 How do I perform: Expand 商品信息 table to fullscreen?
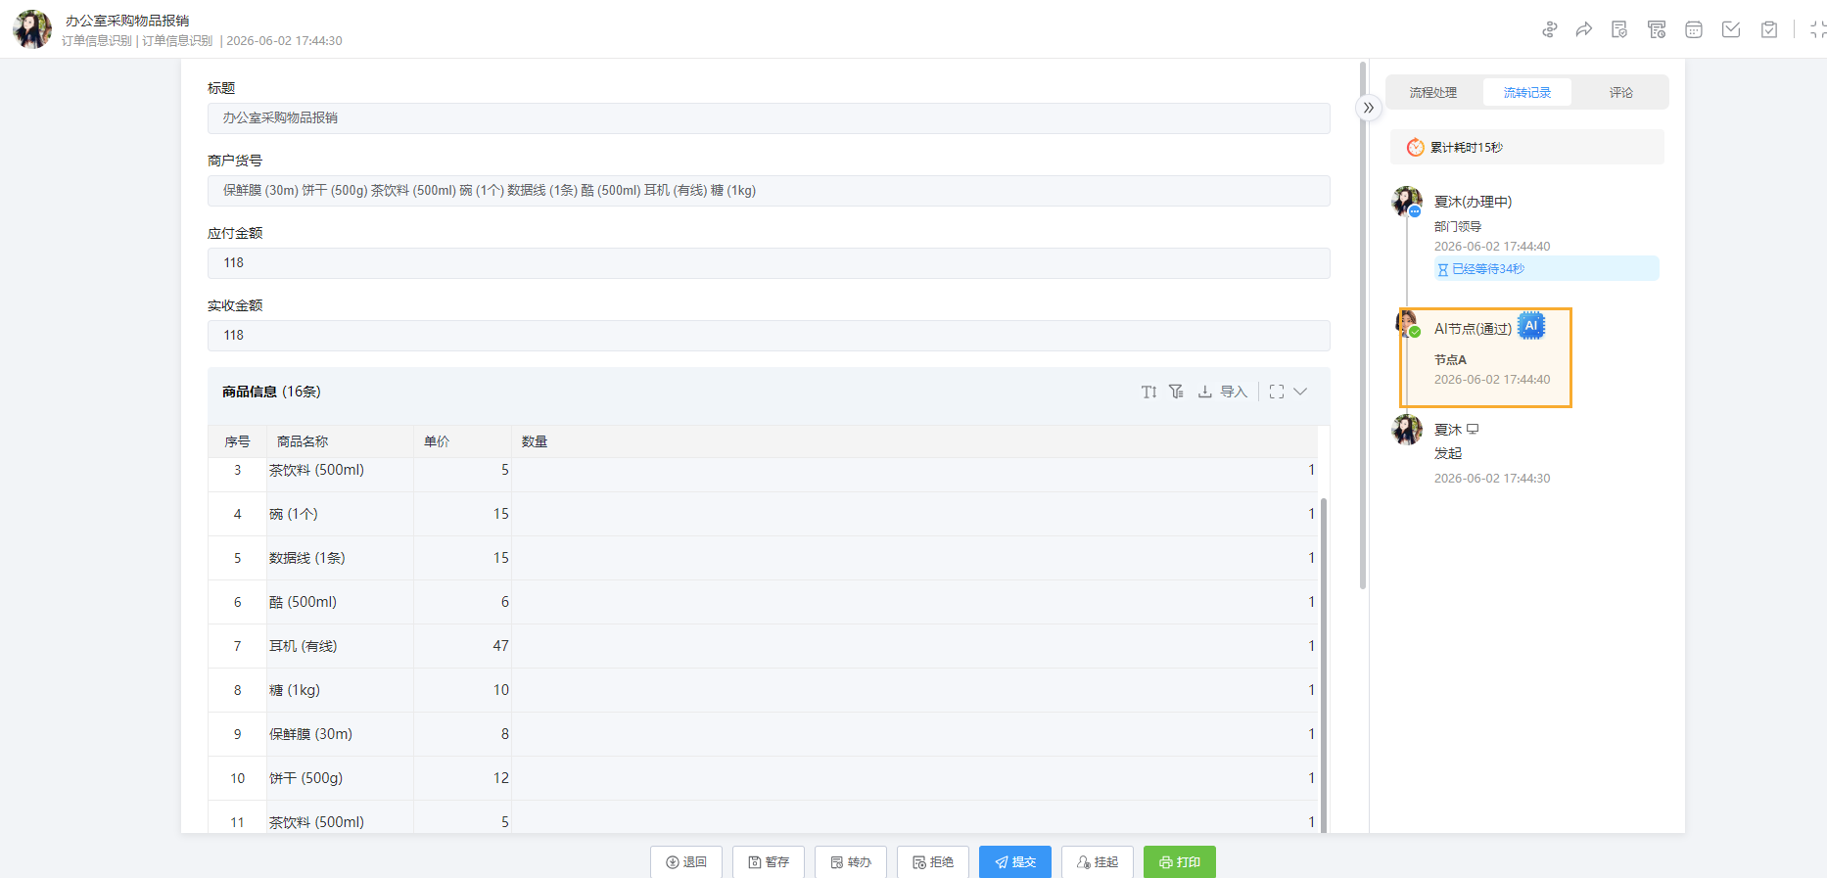coord(1277,392)
